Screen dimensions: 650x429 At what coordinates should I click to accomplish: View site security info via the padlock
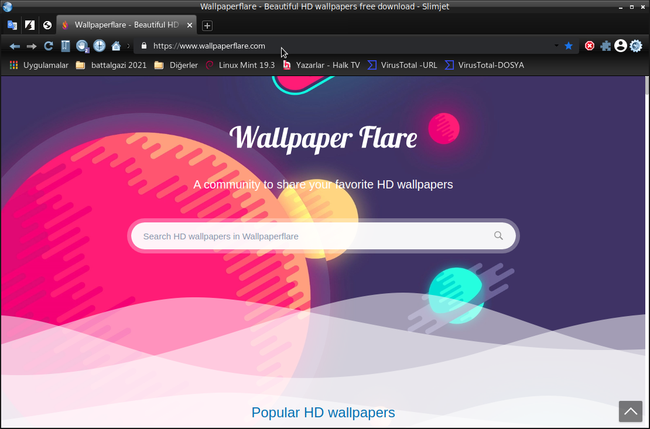[x=144, y=46]
